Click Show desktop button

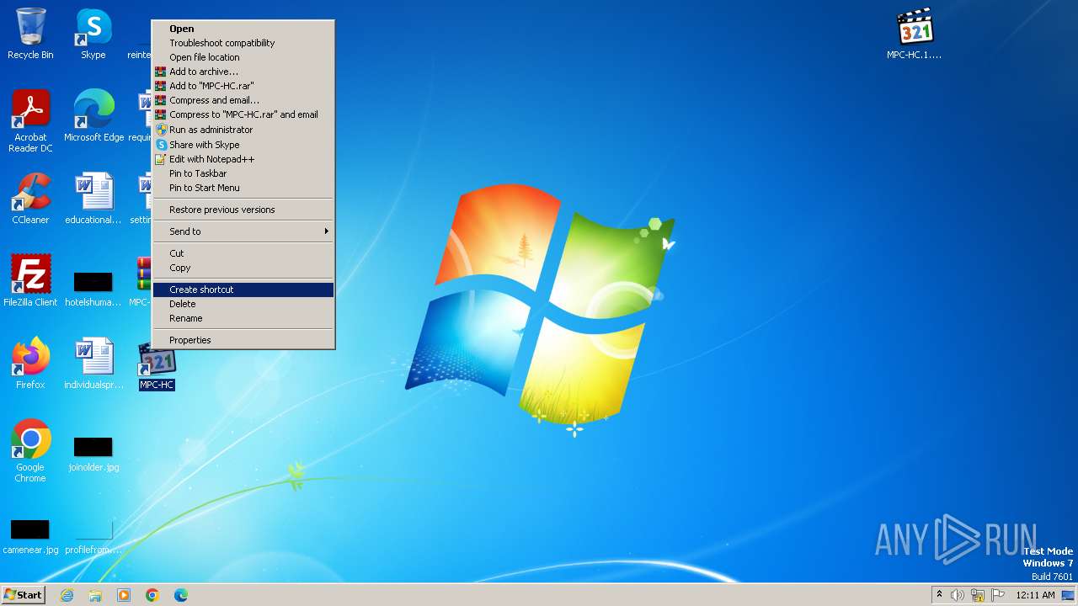[1068, 595]
